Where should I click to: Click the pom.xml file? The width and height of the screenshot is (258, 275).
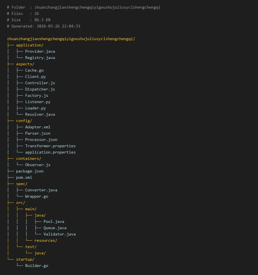point(24,177)
